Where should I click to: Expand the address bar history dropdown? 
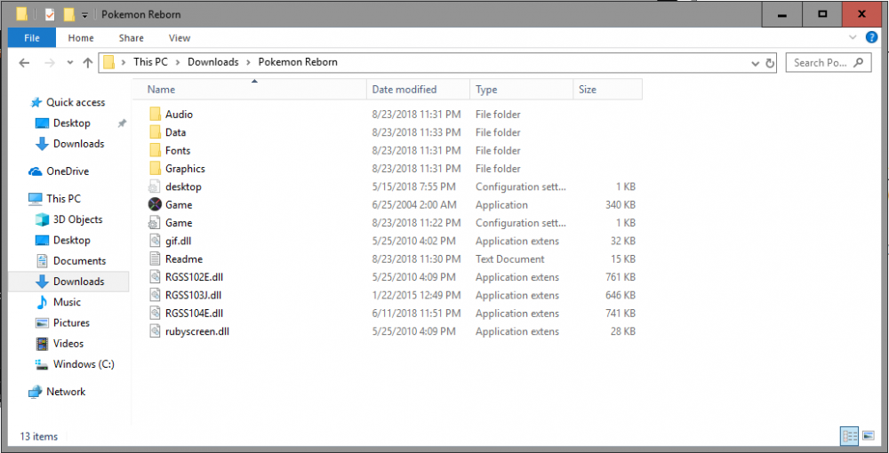pos(755,63)
